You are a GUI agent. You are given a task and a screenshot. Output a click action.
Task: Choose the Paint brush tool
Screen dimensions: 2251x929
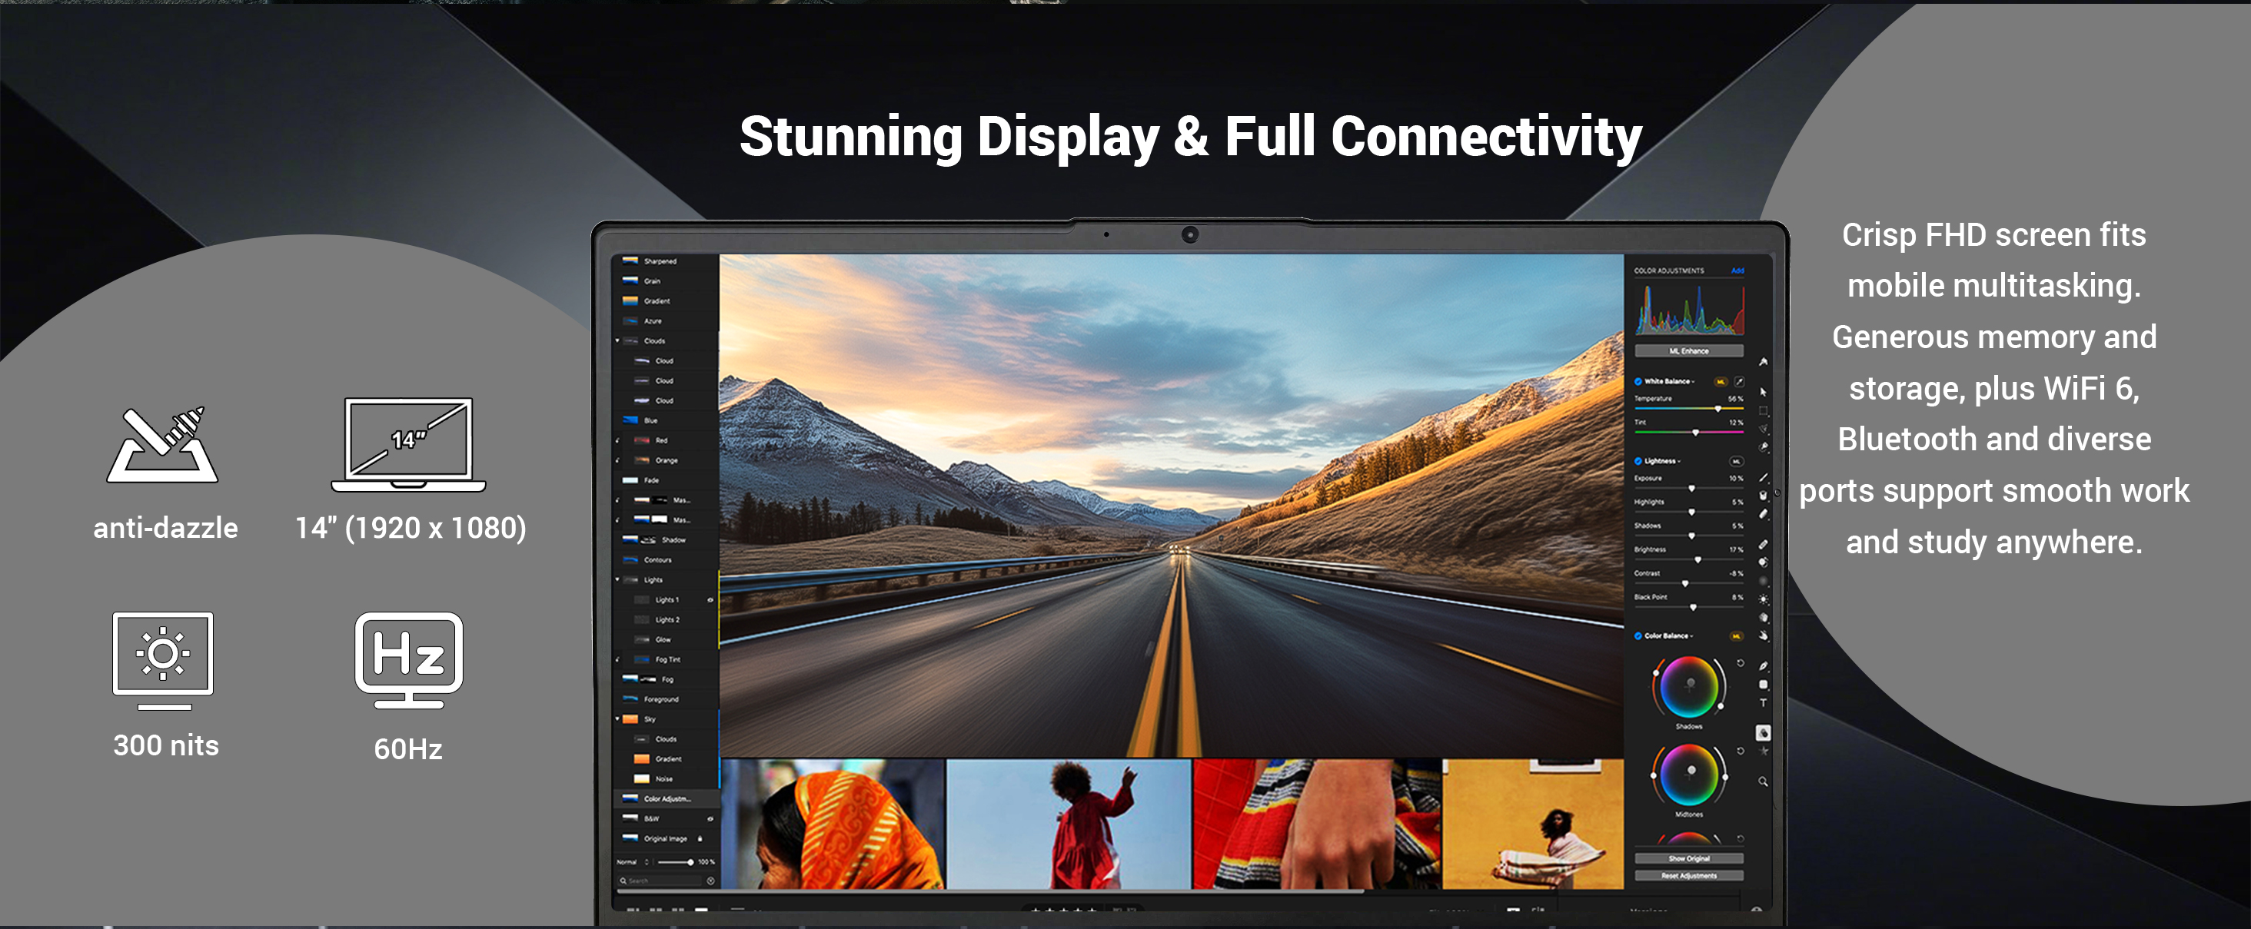coord(1764,478)
